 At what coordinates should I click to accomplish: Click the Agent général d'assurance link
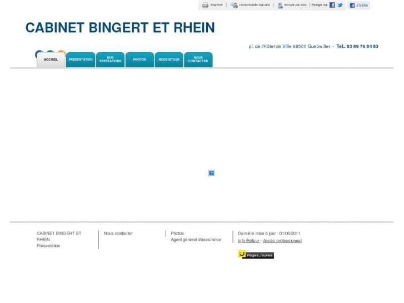point(196,240)
